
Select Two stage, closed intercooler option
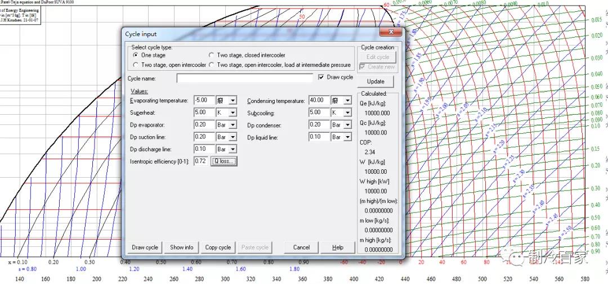point(212,56)
